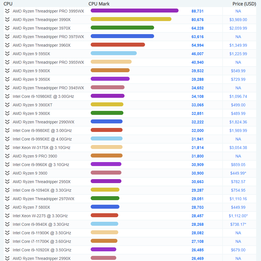Screen dimensions: 261x261
Task: Open the Intel Core i9-11900K @ 3.50GHz link
Action: click(42, 233)
